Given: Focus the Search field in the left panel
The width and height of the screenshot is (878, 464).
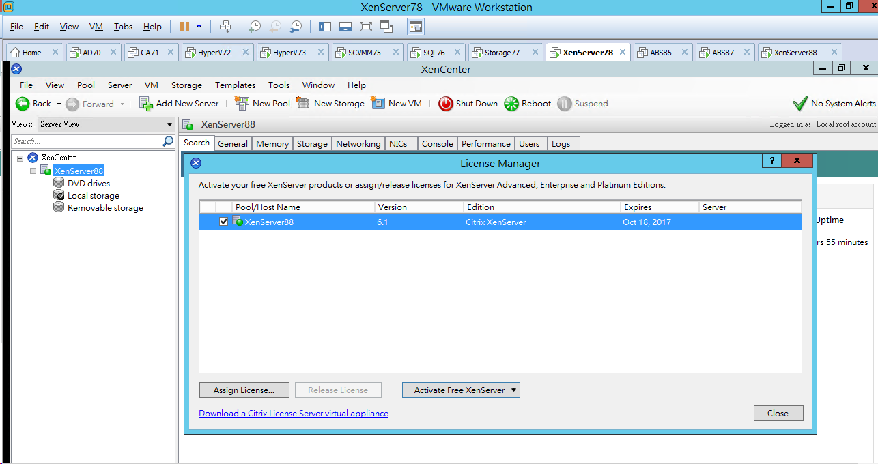Looking at the screenshot, I should point(87,141).
